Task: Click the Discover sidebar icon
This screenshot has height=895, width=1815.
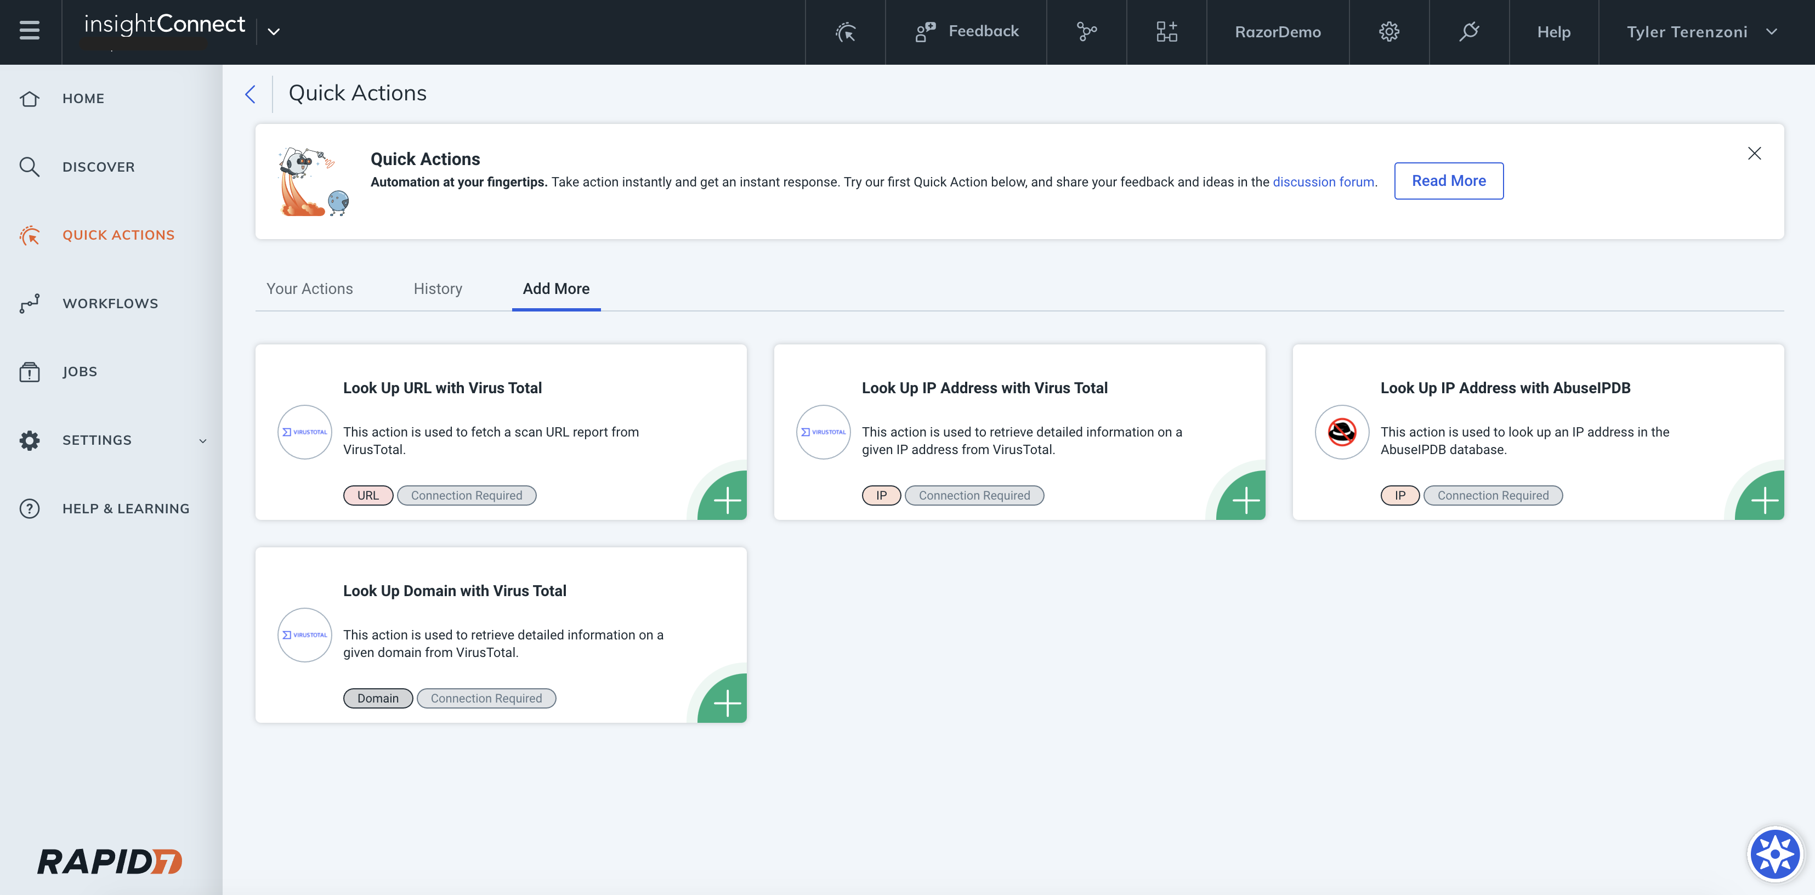Action: pyautogui.click(x=31, y=167)
